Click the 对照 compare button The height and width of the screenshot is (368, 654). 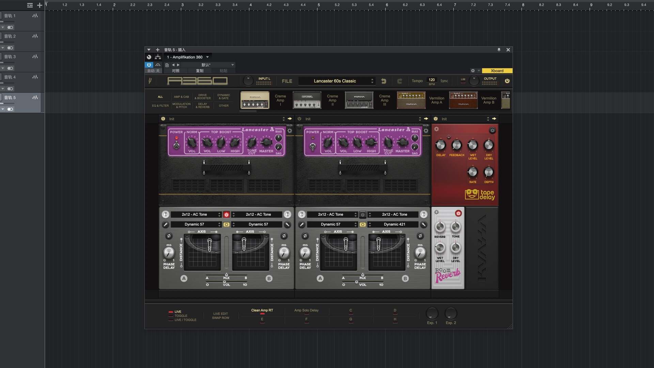tap(176, 71)
